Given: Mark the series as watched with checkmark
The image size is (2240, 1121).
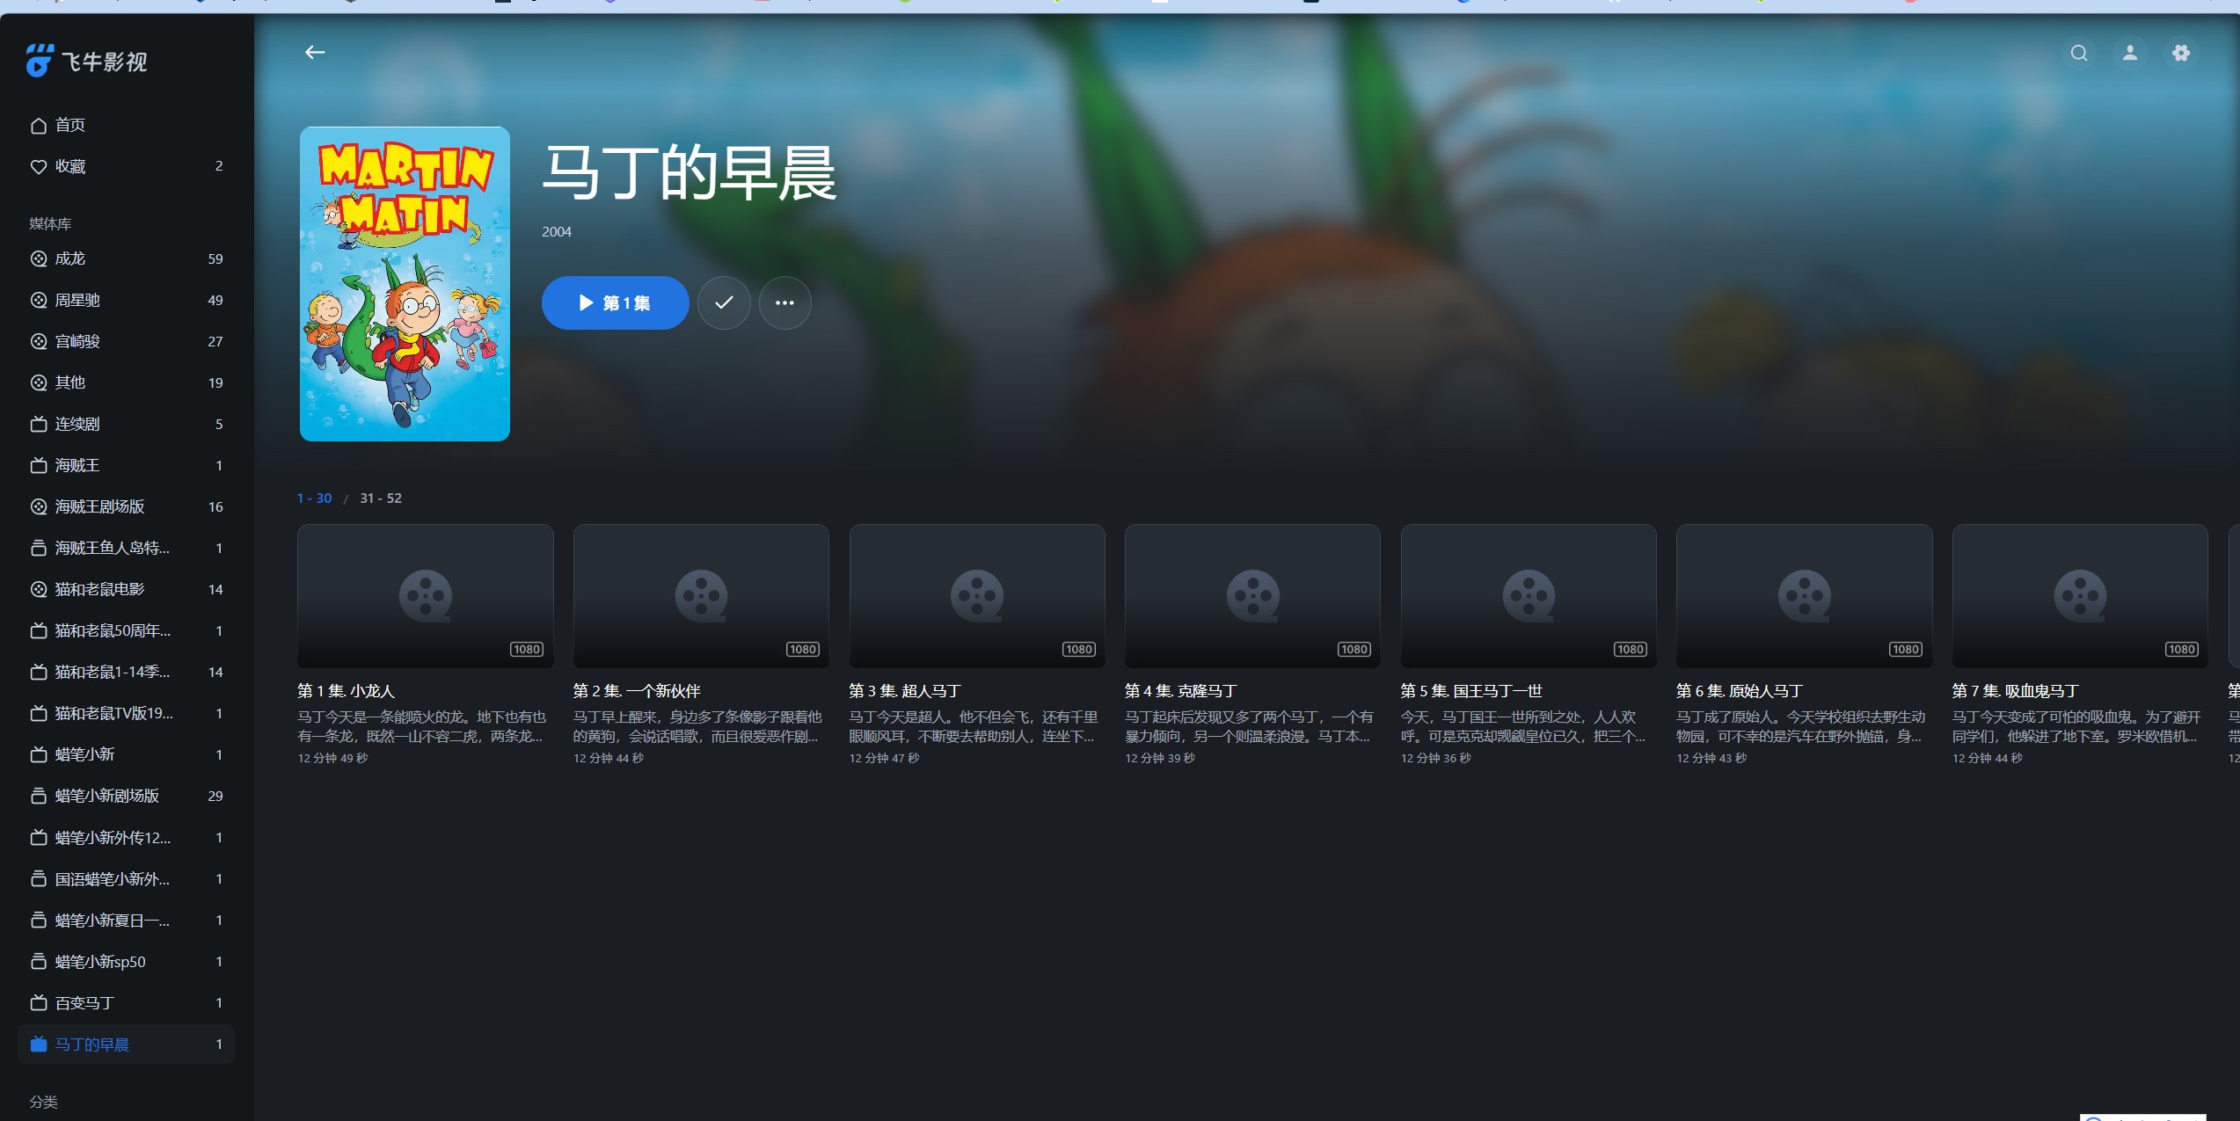Looking at the screenshot, I should pos(724,302).
